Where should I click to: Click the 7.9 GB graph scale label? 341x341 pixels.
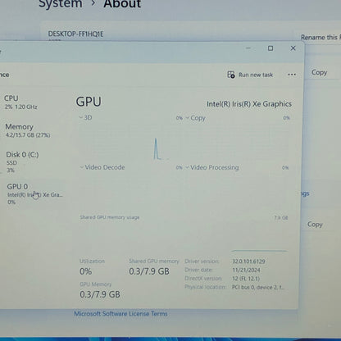coord(281,217)
